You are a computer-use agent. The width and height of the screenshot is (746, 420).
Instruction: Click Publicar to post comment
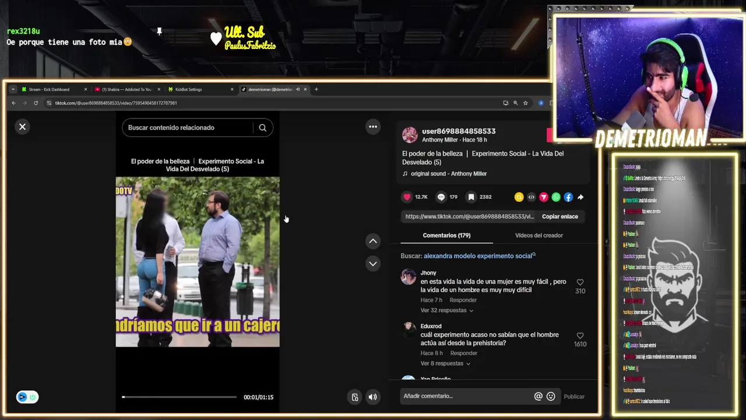pyautogui.click(x=574, y=397)
